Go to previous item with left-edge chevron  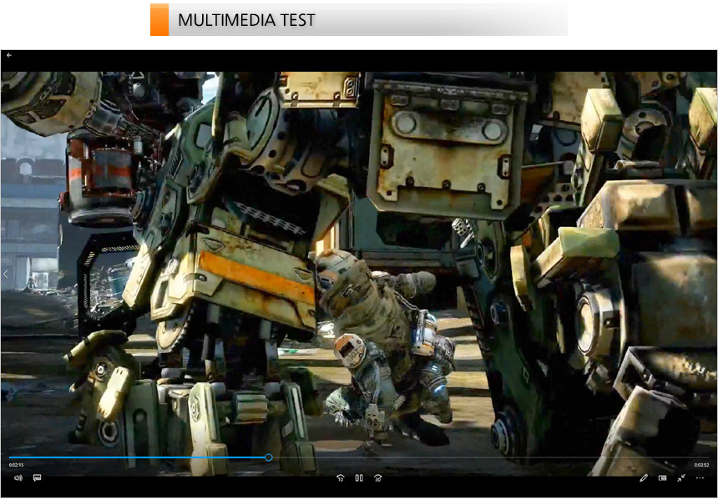point(6,275)
